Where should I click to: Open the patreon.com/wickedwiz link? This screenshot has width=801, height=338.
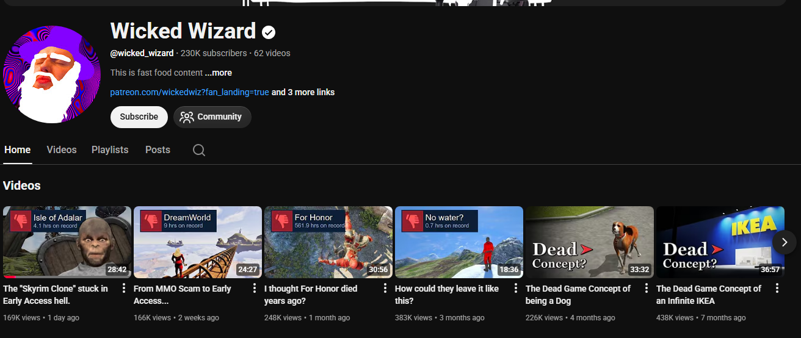tap(190, 92)
